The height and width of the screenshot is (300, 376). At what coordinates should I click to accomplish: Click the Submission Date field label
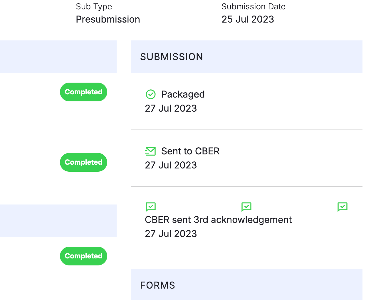pos(253,6)
